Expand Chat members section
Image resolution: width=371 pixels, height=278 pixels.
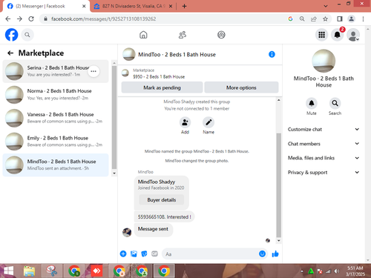324,144
